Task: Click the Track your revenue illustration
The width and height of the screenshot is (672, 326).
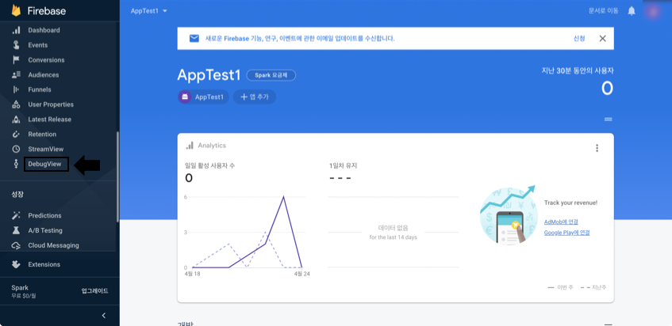Action: (509, 214)
